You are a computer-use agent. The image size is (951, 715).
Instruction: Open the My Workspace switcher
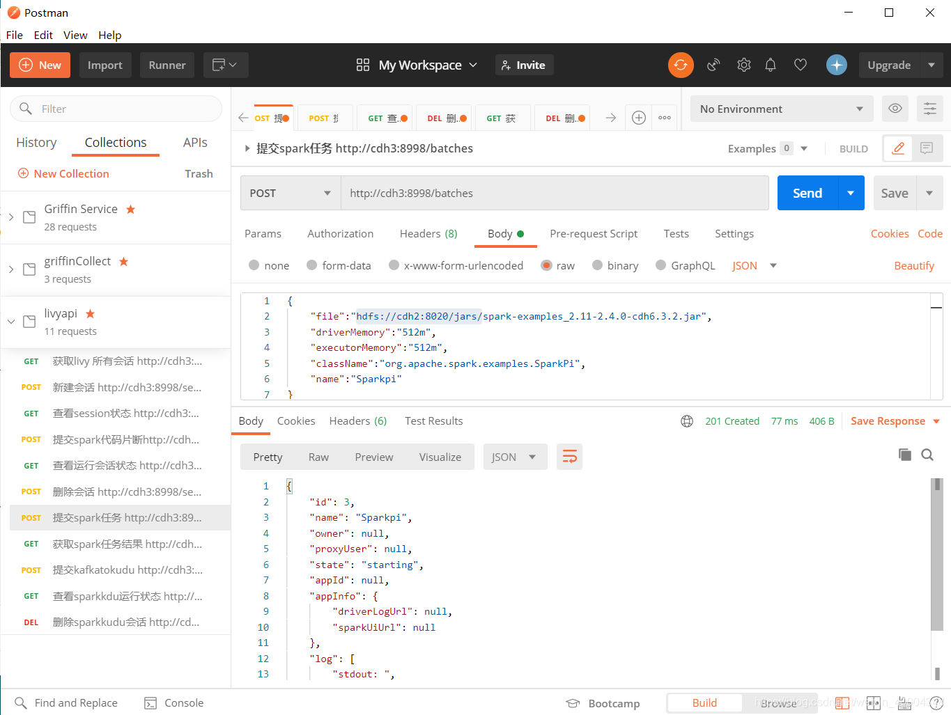pyautogui.click(x=417, y=65)
